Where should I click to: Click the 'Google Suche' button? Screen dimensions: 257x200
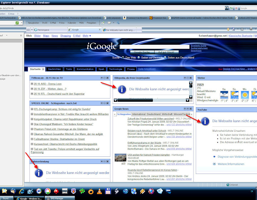coord(142,52)
